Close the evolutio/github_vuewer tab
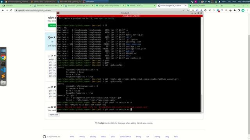Screen dimensions: 250x140 186,5
